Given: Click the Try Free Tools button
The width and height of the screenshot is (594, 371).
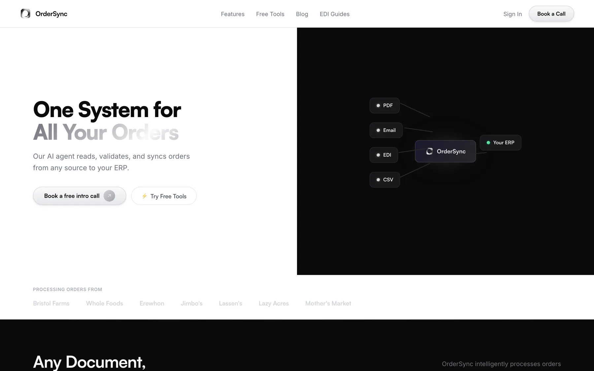Looking at the screenshot, I should pos(164,196).
